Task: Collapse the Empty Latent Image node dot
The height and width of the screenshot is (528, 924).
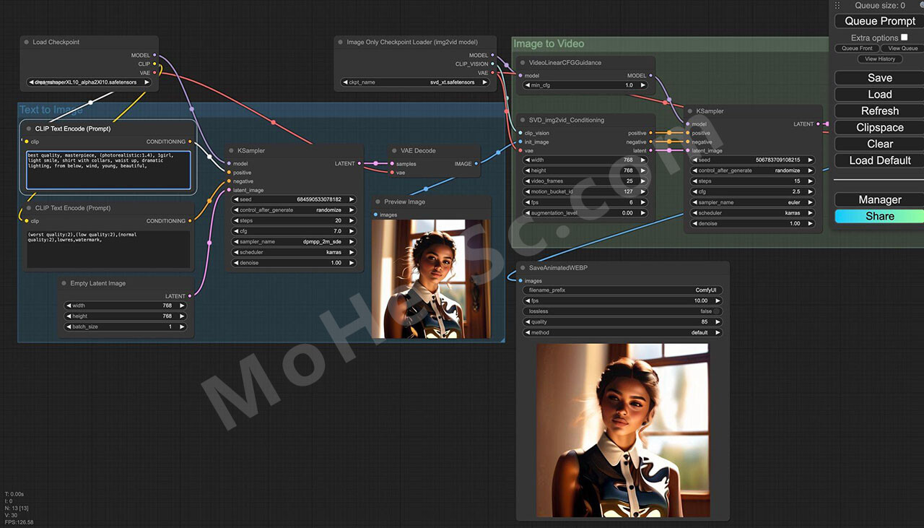Action: (63, 284)
